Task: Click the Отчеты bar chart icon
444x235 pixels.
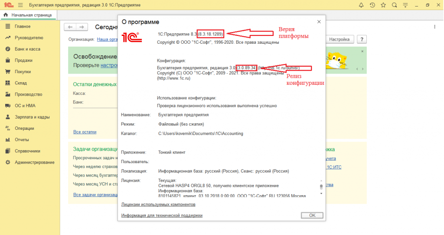Action: pyautogui.click(x=7, y=140)
